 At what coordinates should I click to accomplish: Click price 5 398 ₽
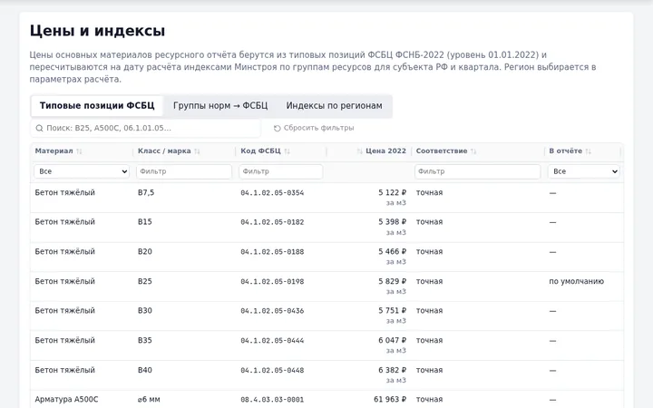[393, 222]
